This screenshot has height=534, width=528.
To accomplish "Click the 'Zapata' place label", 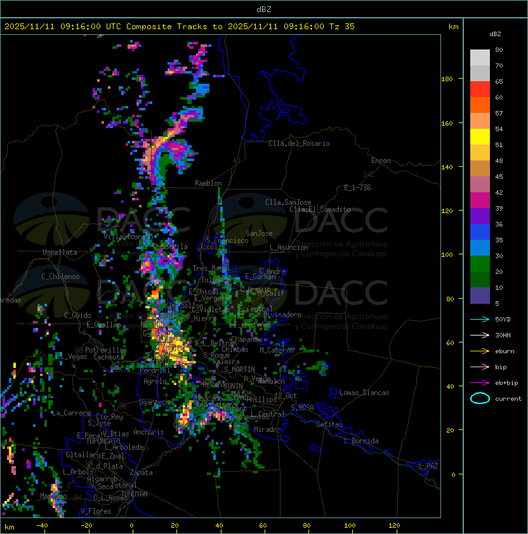I will (x=141, y=472).
